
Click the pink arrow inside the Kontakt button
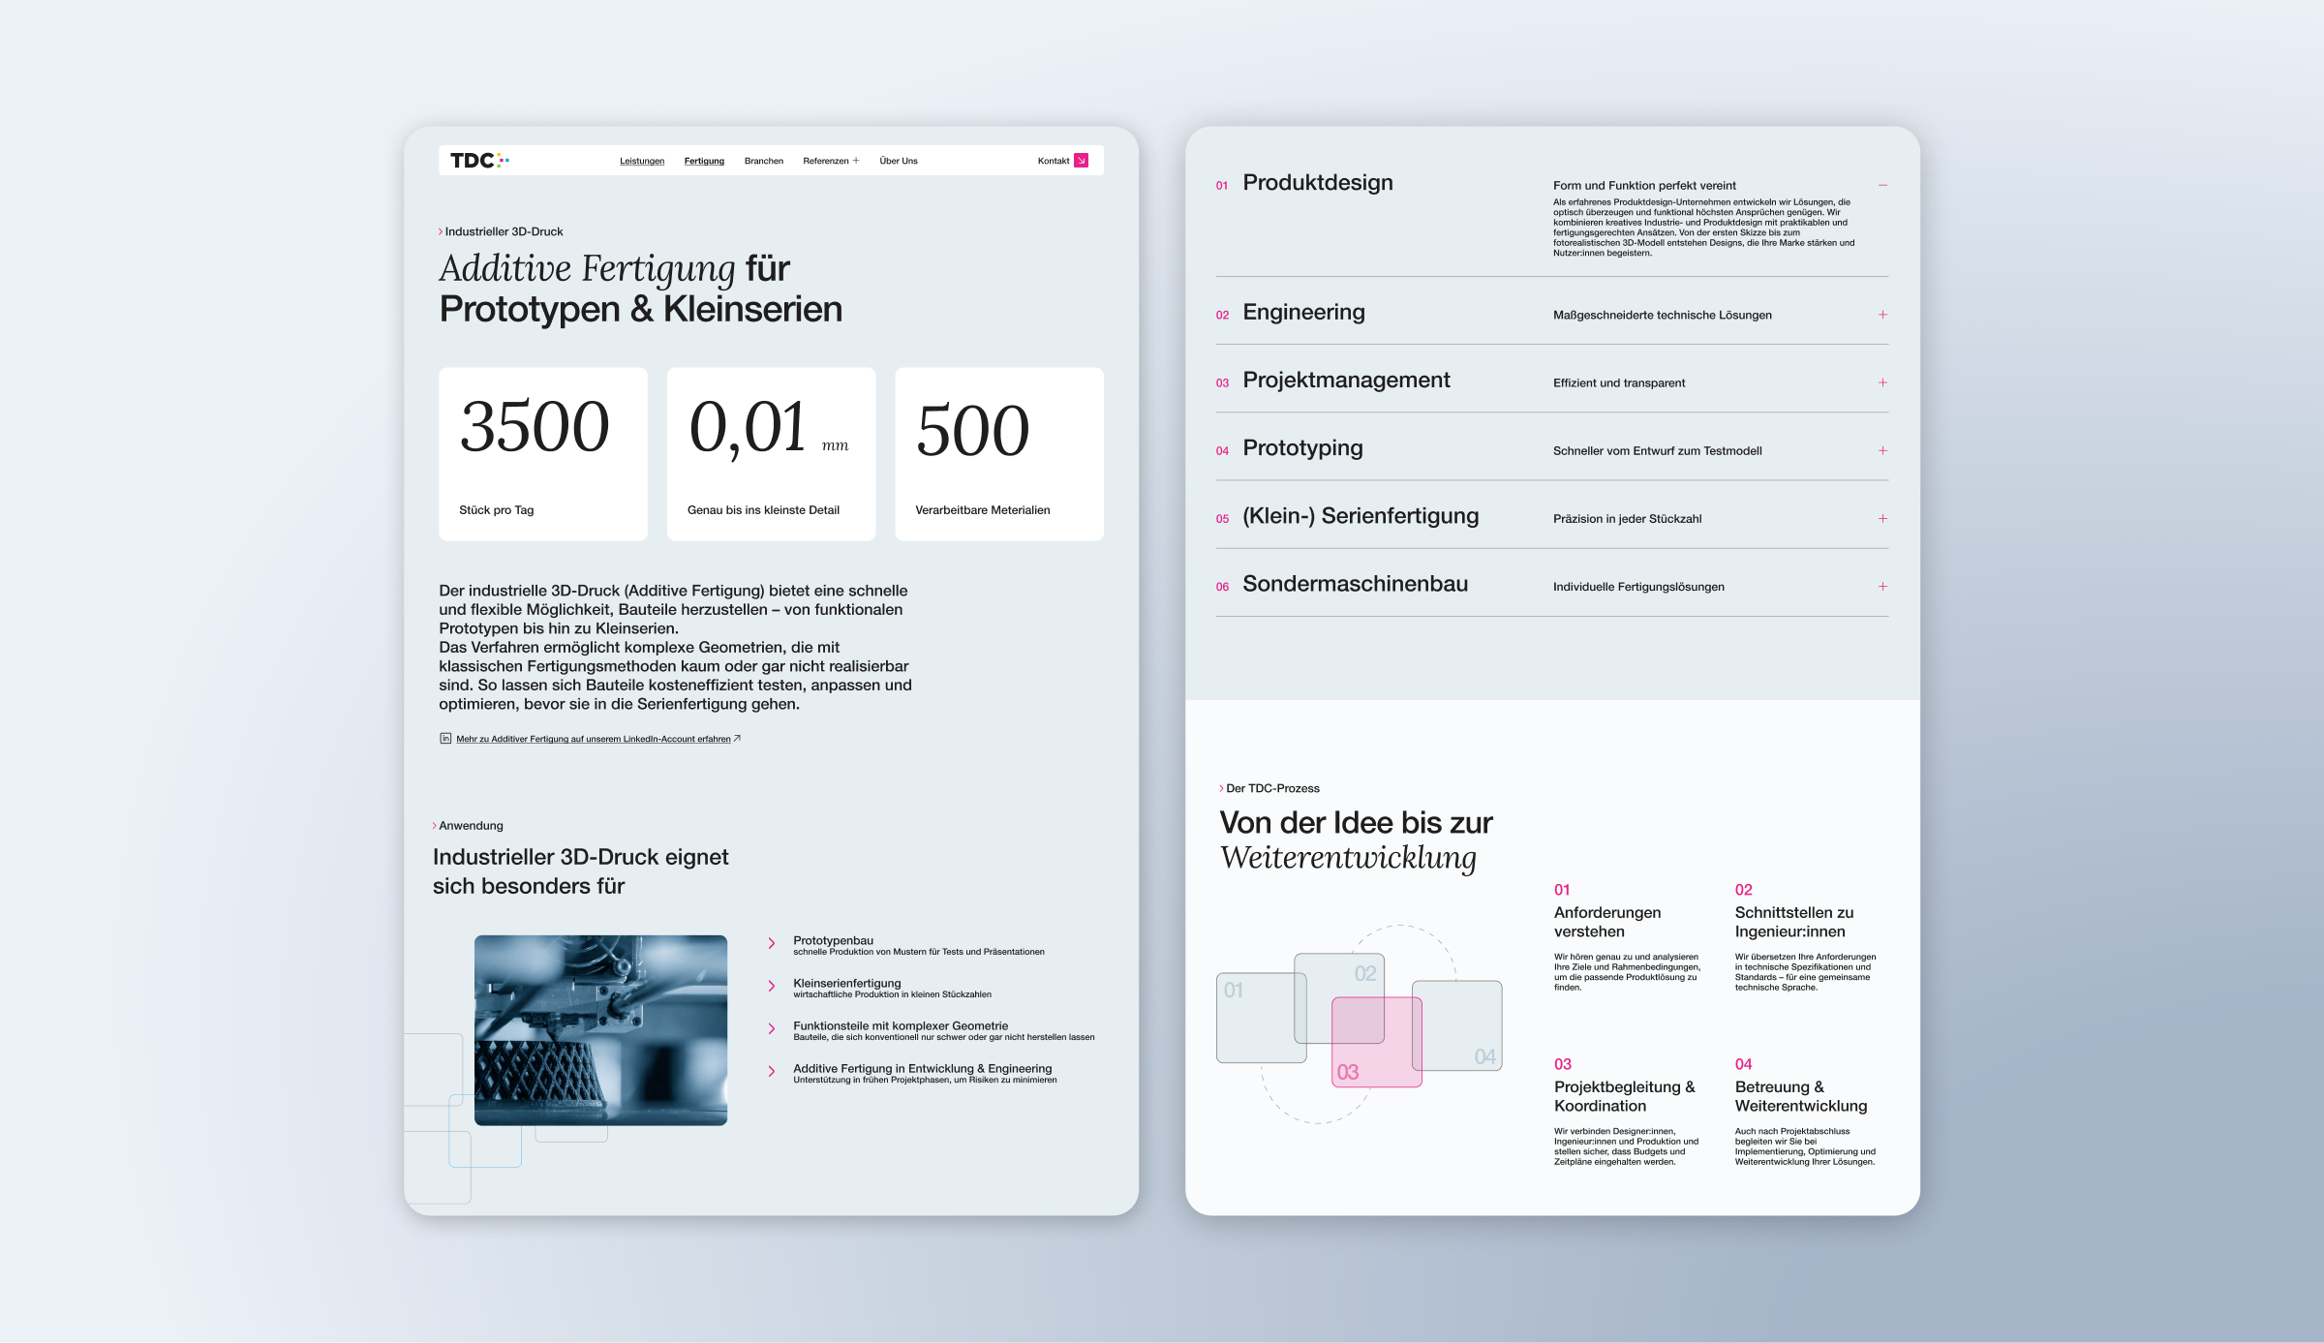point(1082,160)
